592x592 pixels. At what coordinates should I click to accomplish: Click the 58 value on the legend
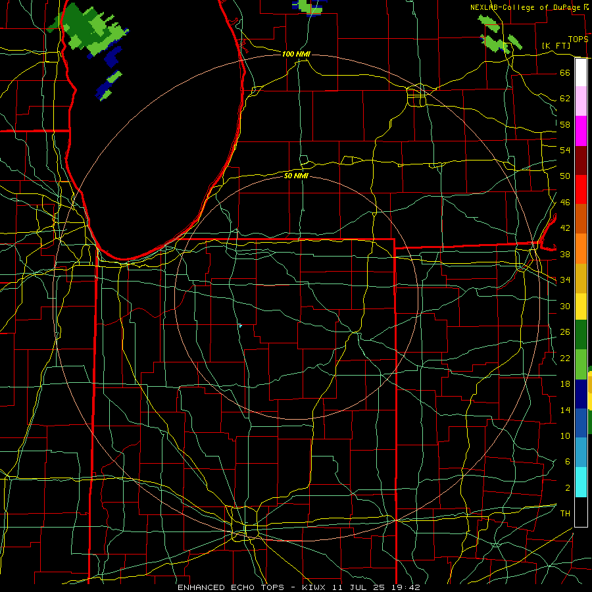pos(565,124)
